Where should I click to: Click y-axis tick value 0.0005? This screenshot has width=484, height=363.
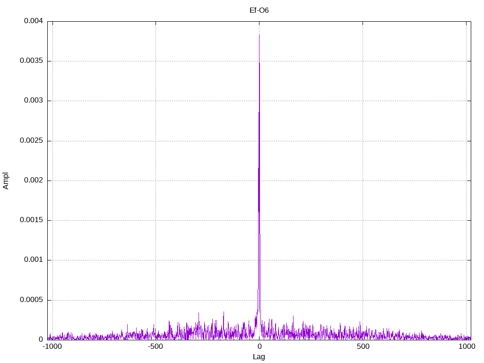[x=32, y=300]
